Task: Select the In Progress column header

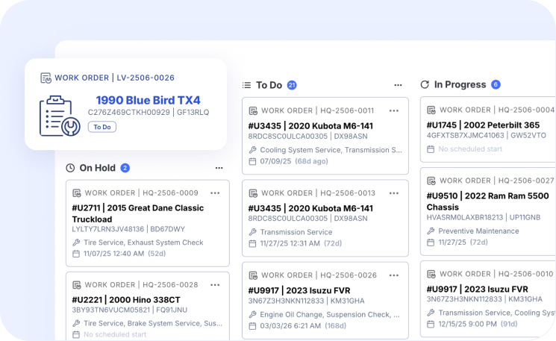Action: 460,85
